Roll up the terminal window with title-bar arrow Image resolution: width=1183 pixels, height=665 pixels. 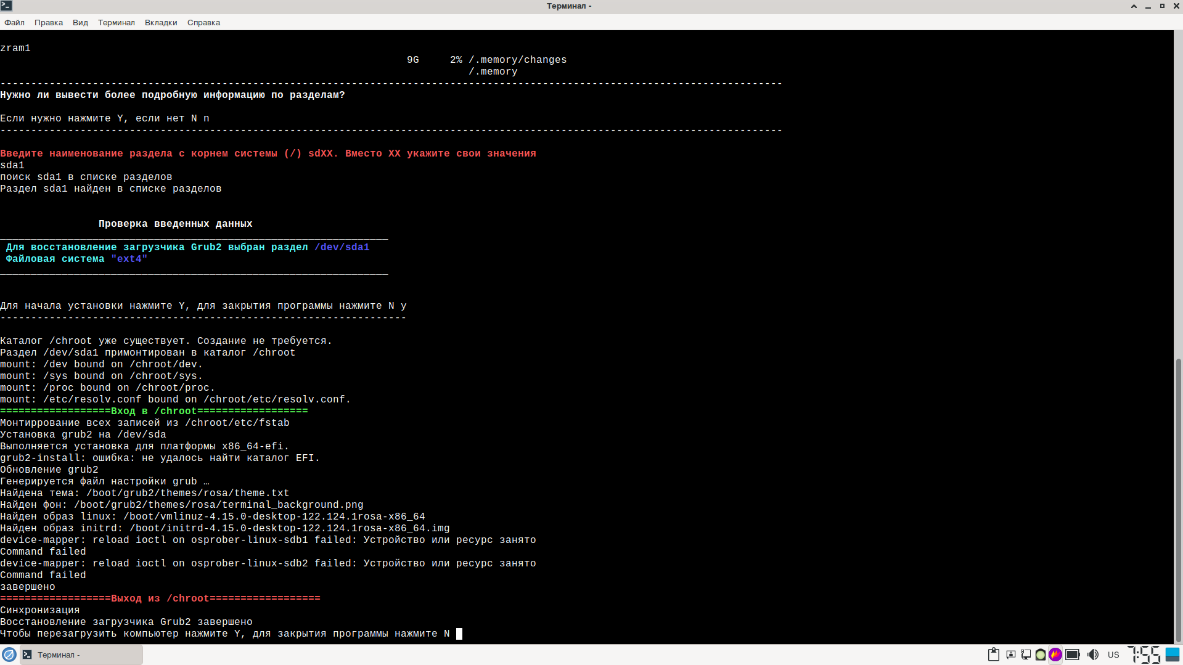pyautogui.click(x=1134, y=6)
